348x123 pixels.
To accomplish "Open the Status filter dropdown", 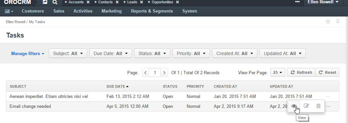I will (152, 53).
